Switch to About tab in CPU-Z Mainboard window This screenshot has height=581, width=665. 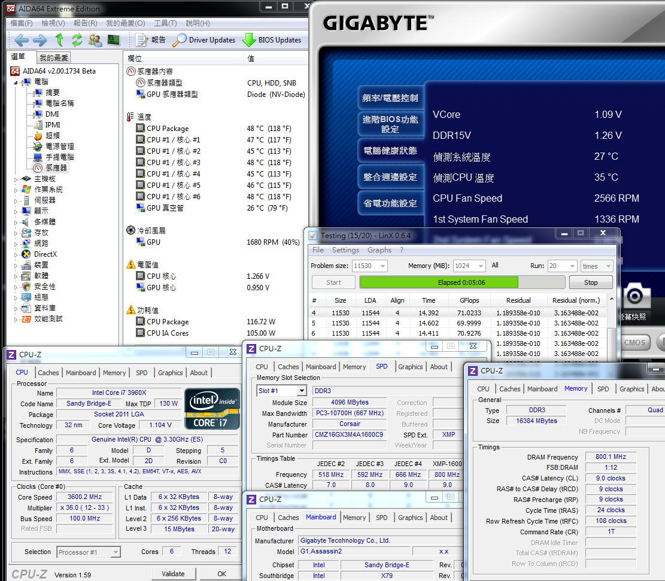(x=439, y=518)
